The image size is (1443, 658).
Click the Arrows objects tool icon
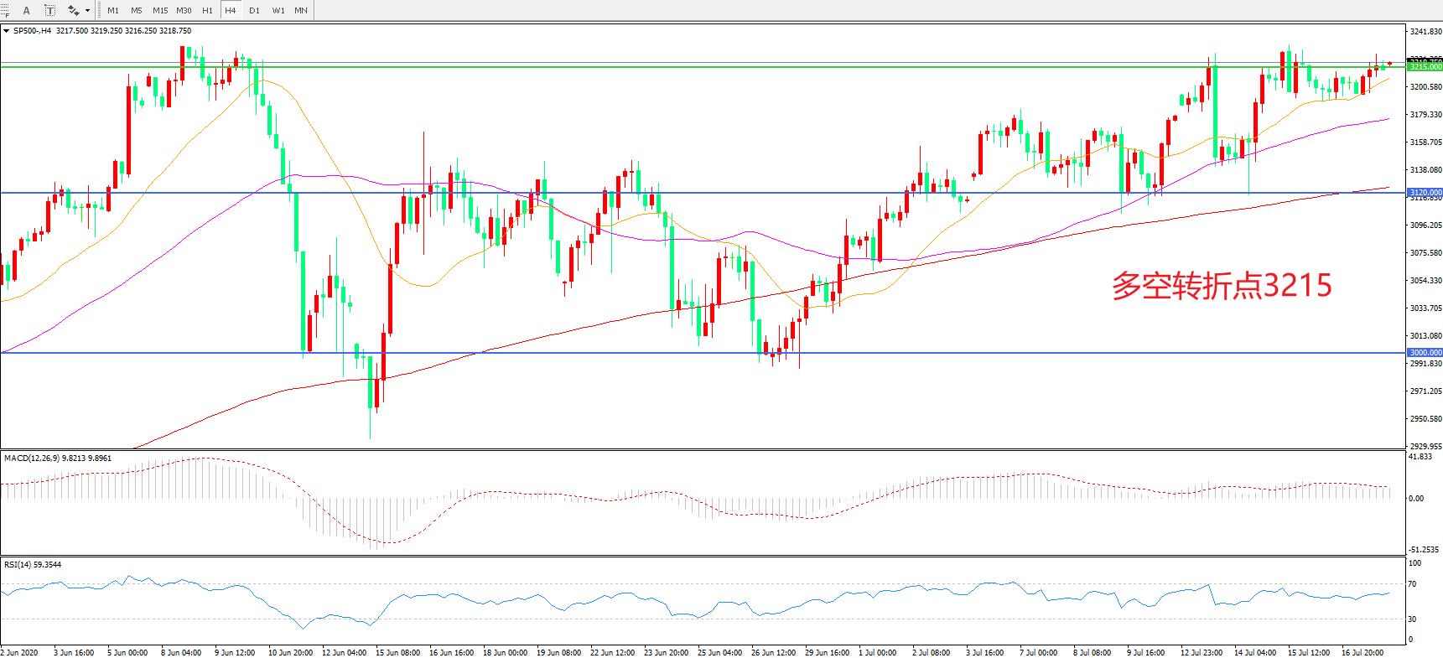pos(74,11)
